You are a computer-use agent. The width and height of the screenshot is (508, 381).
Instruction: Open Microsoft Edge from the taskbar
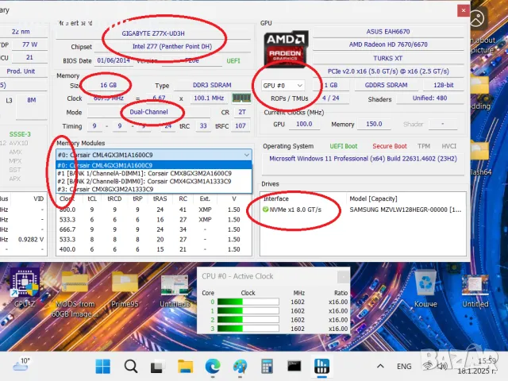tap(213, 367)
